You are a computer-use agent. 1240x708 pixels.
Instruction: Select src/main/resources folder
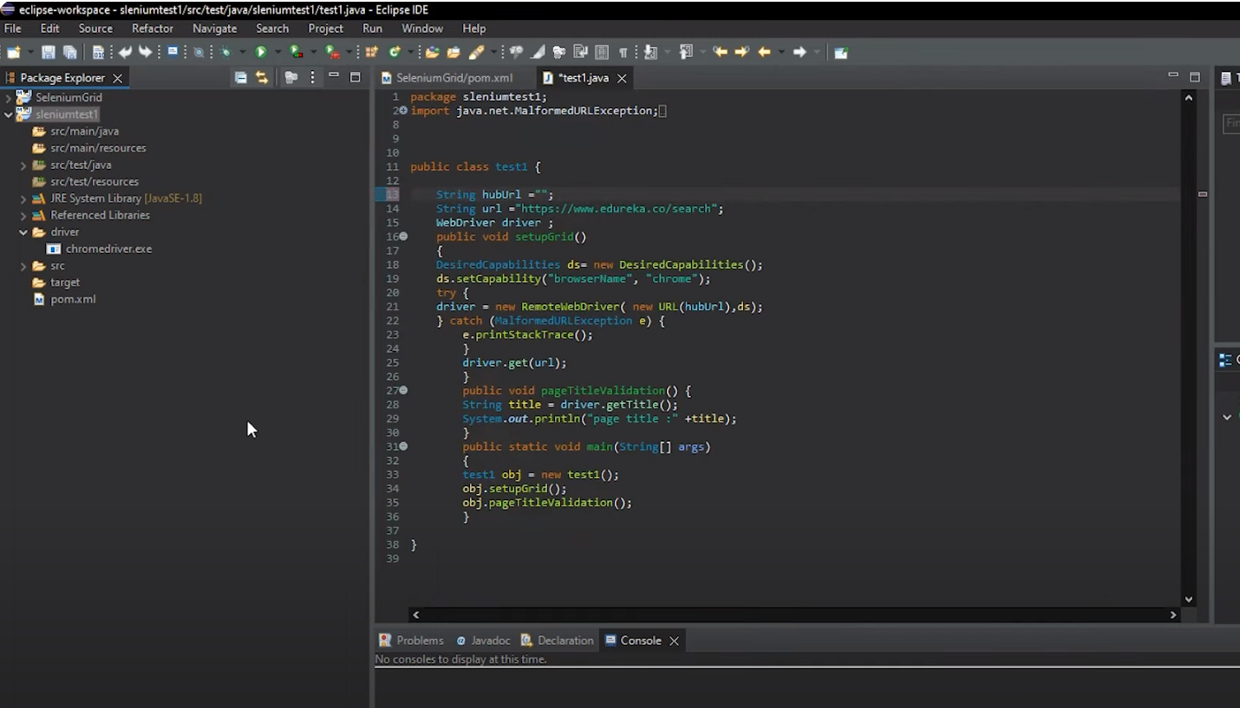[89, 148]
